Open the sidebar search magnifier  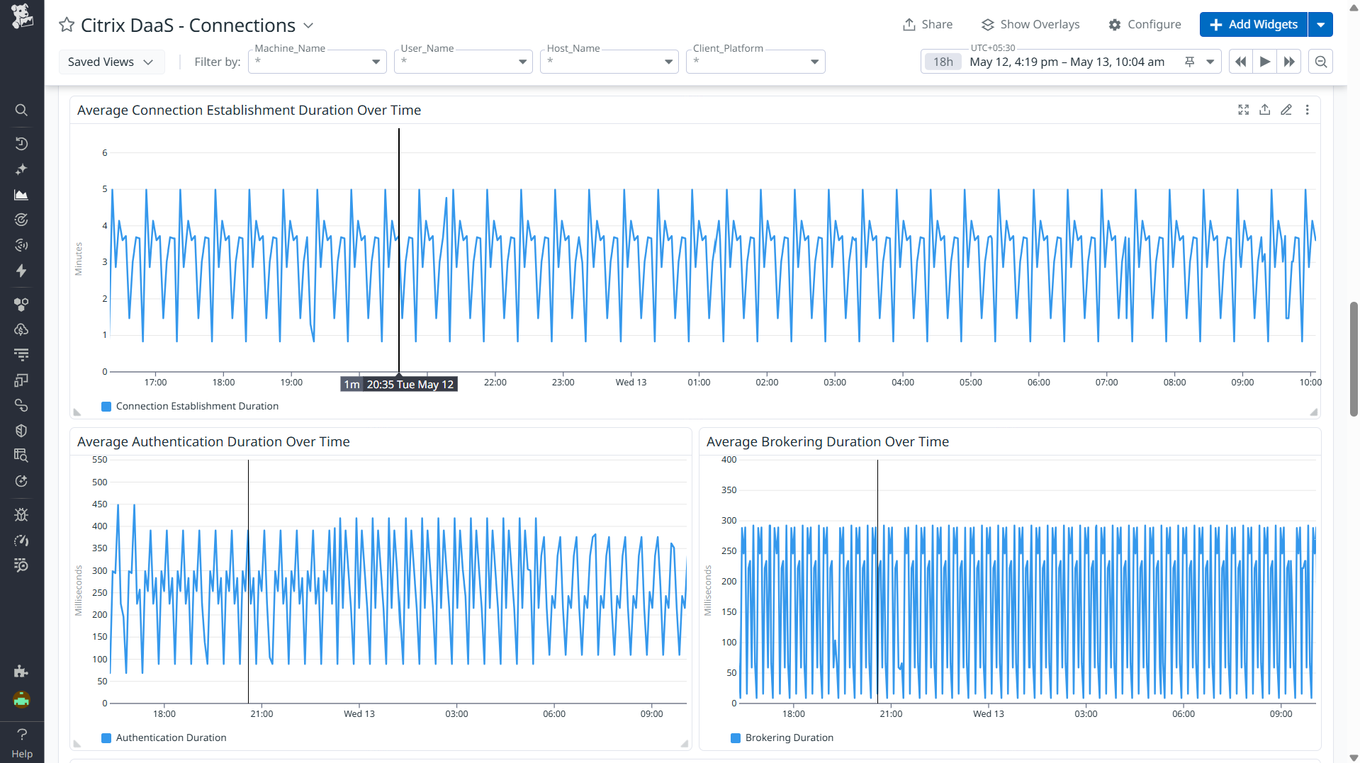[21, 110]
